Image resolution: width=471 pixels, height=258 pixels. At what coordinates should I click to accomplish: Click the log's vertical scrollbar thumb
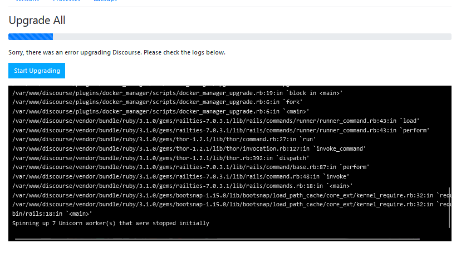[449, 207]
